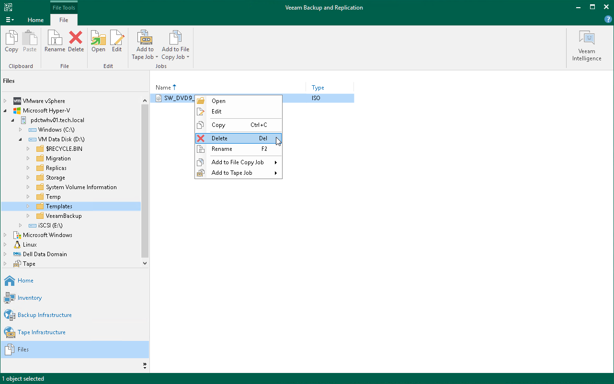Open the Files navigation view
This screenshot has height=384, width=614.
75,350
